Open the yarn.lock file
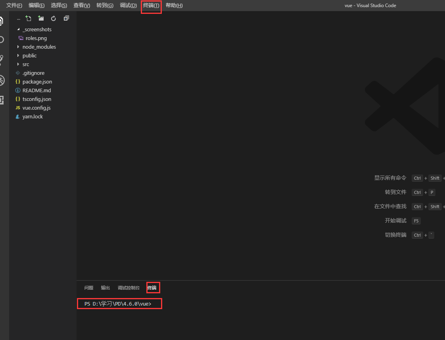This screenshot has height=340, width=445. pyautogui.click(x=33, y=116)
